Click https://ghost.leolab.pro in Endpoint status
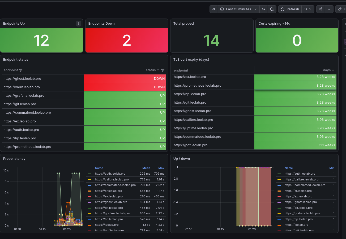Viewport: 346px width, 239px height. [22, 79]
